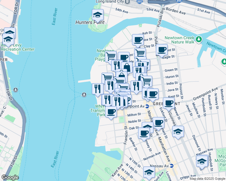Click the Long Island City rail station icon
This screenshot has height=181, width=226.
pos(128,2)
